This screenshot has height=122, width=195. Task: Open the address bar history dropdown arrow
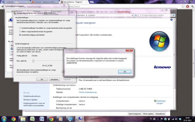pyautogui.click(x=132, y=15)
